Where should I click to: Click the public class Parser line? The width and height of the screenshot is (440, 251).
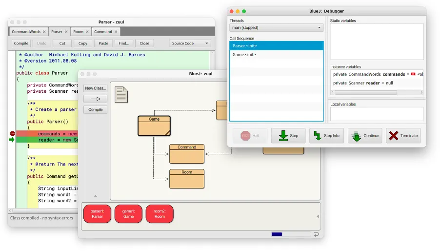(x=42, y=73)
